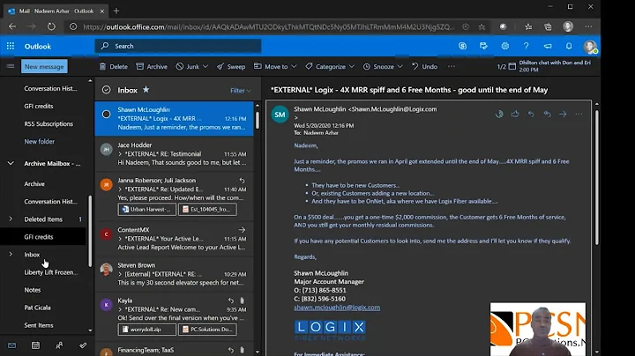
Task: Open the Snooze dropdown
Action: coord(383,66)
